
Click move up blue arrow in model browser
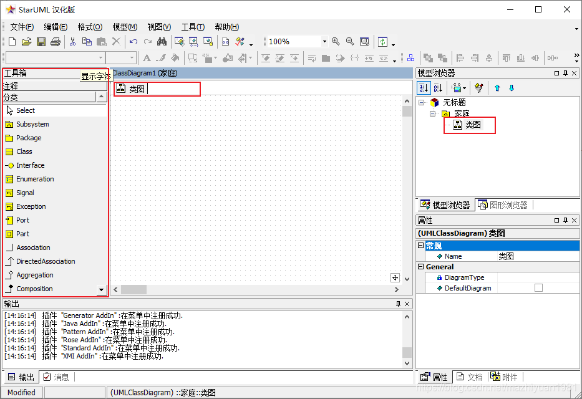click(x=497, y=88)
